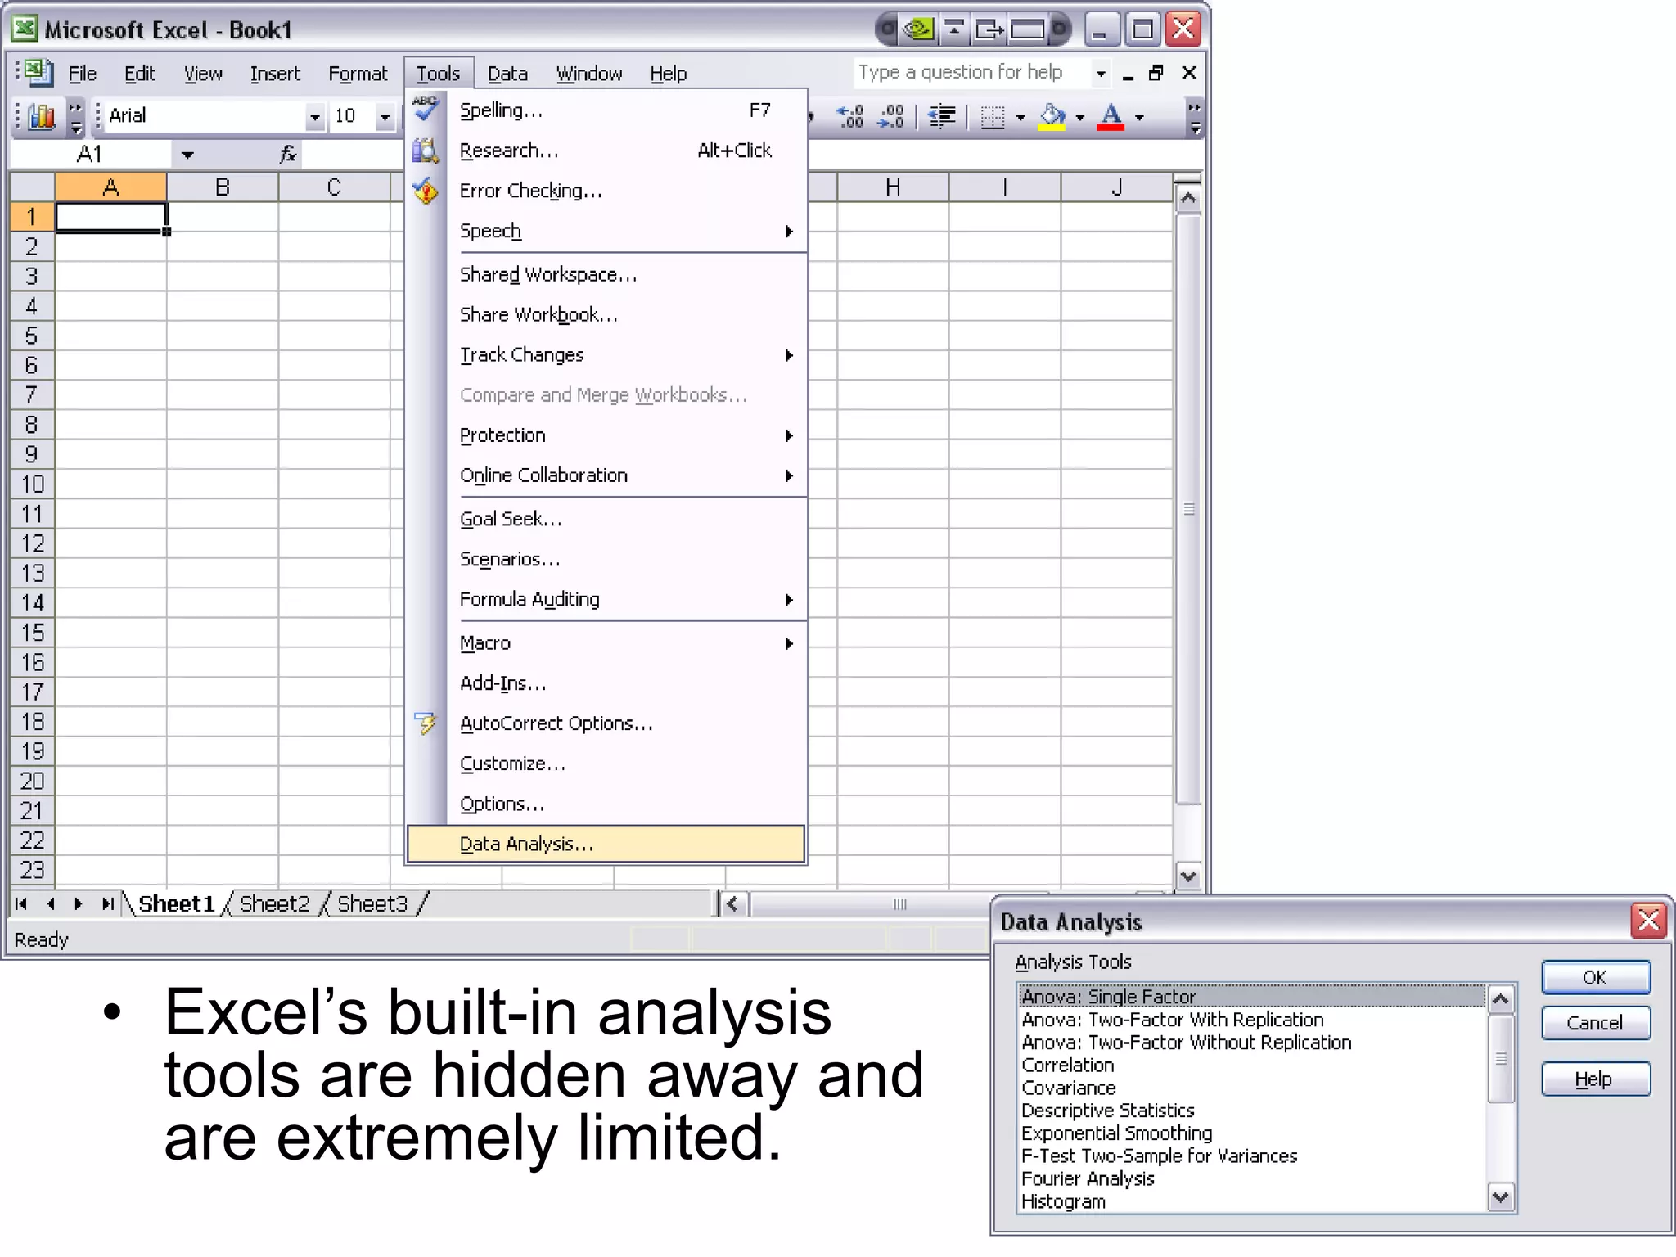Click the NVIDIA icon in title bar

coord(918,30)
